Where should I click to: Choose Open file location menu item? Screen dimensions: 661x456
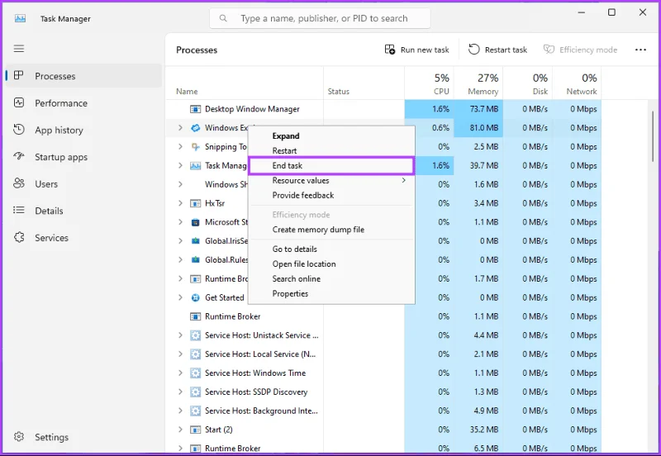331,264
